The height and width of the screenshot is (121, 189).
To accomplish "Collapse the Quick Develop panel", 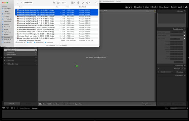I will [x=185, y=29].
